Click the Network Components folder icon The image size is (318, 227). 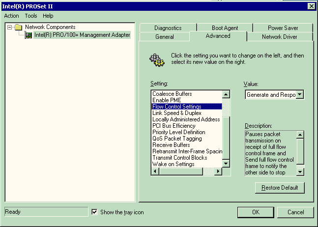pyautogui.click(x=19, y=27)
